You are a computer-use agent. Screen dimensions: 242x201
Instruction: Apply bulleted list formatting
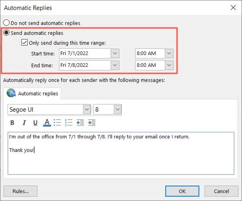[x=57, y=123]
